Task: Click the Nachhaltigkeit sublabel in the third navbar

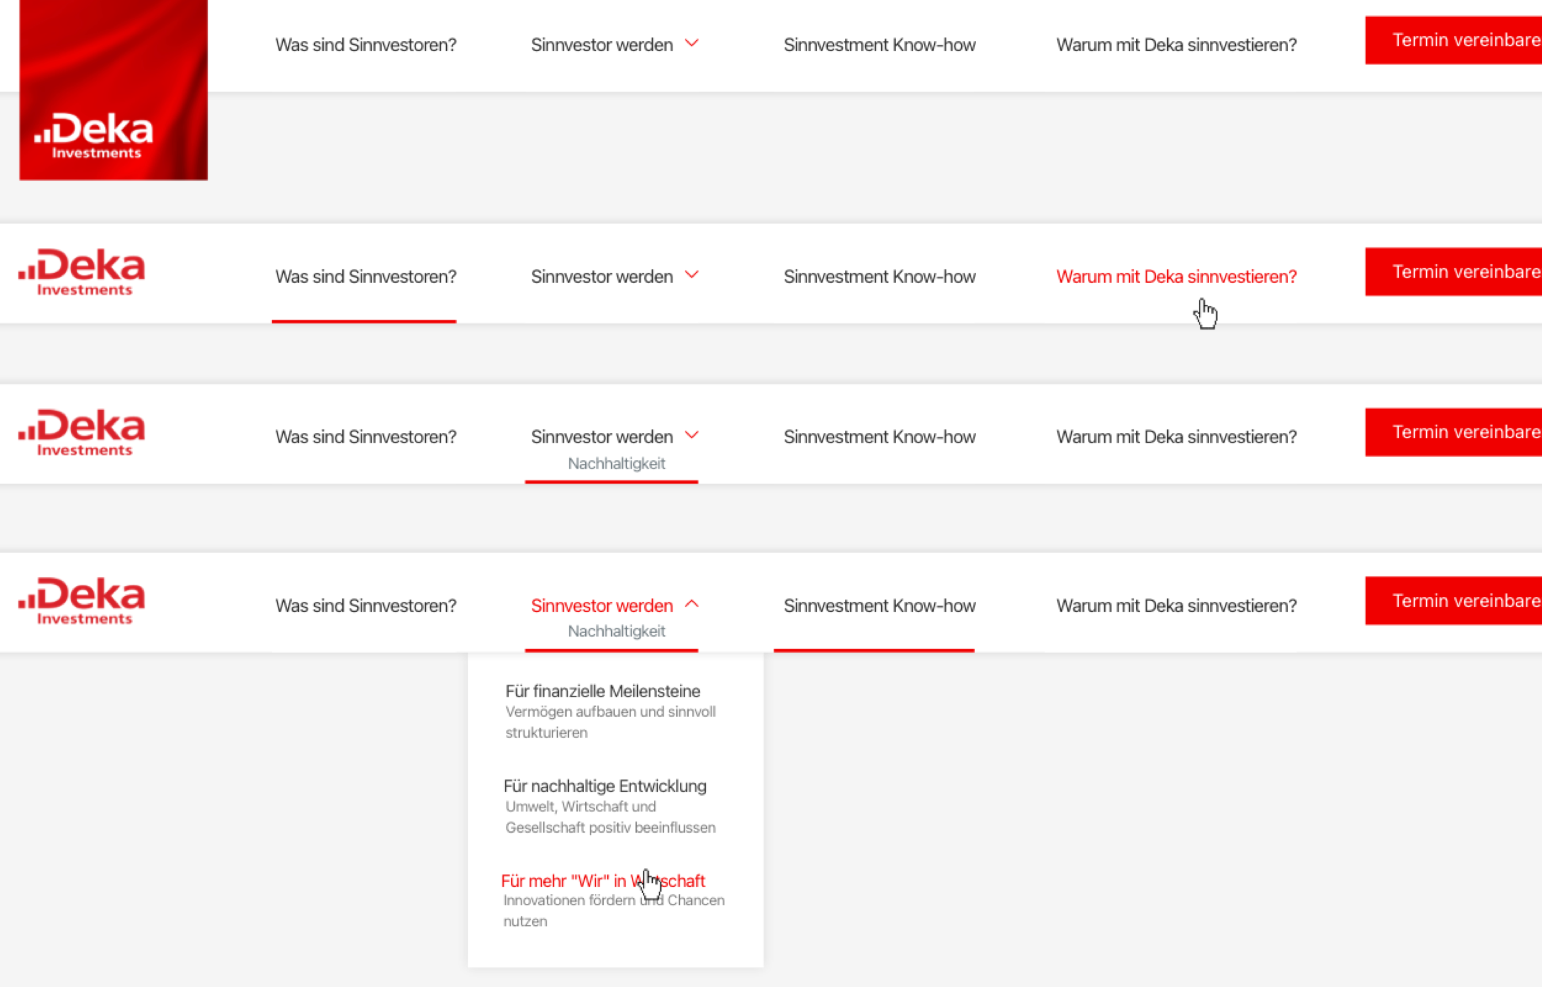Action: (616, 463)
